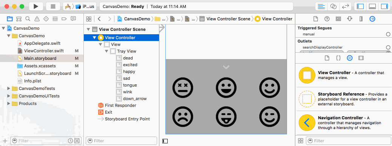Viewport: 392px width, 146px height.
Task: Show the Project navigator
Action: 9,19
